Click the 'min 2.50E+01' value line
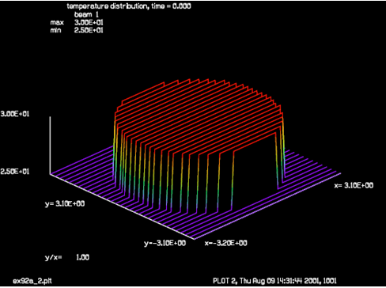 77,30
